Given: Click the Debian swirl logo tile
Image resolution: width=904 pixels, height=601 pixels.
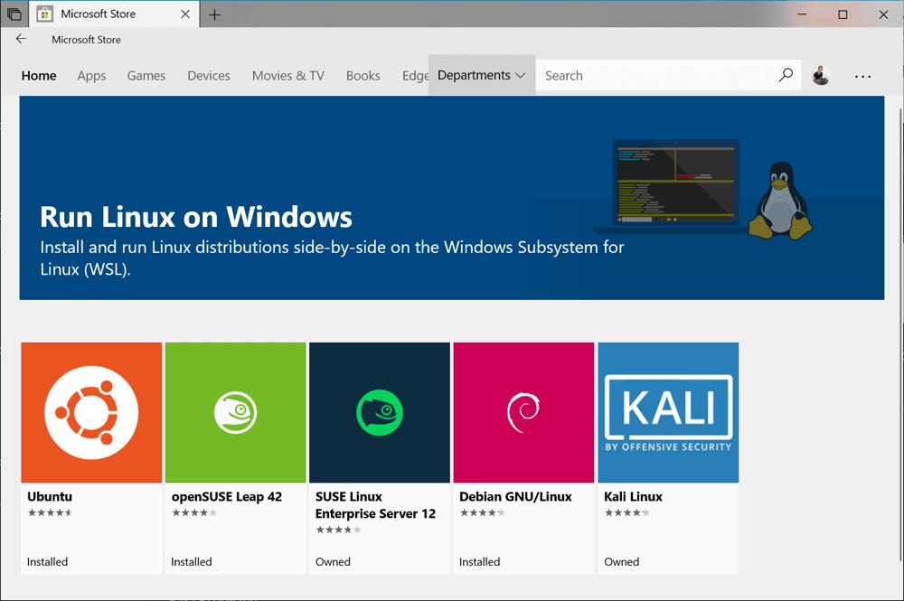Looking at the screenshot, I should pyautogui.click(x=523, y=412).
